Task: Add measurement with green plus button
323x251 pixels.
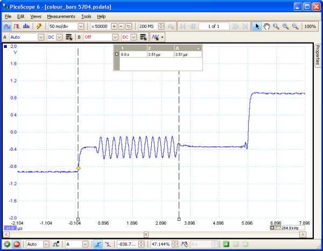Action: 226,245
